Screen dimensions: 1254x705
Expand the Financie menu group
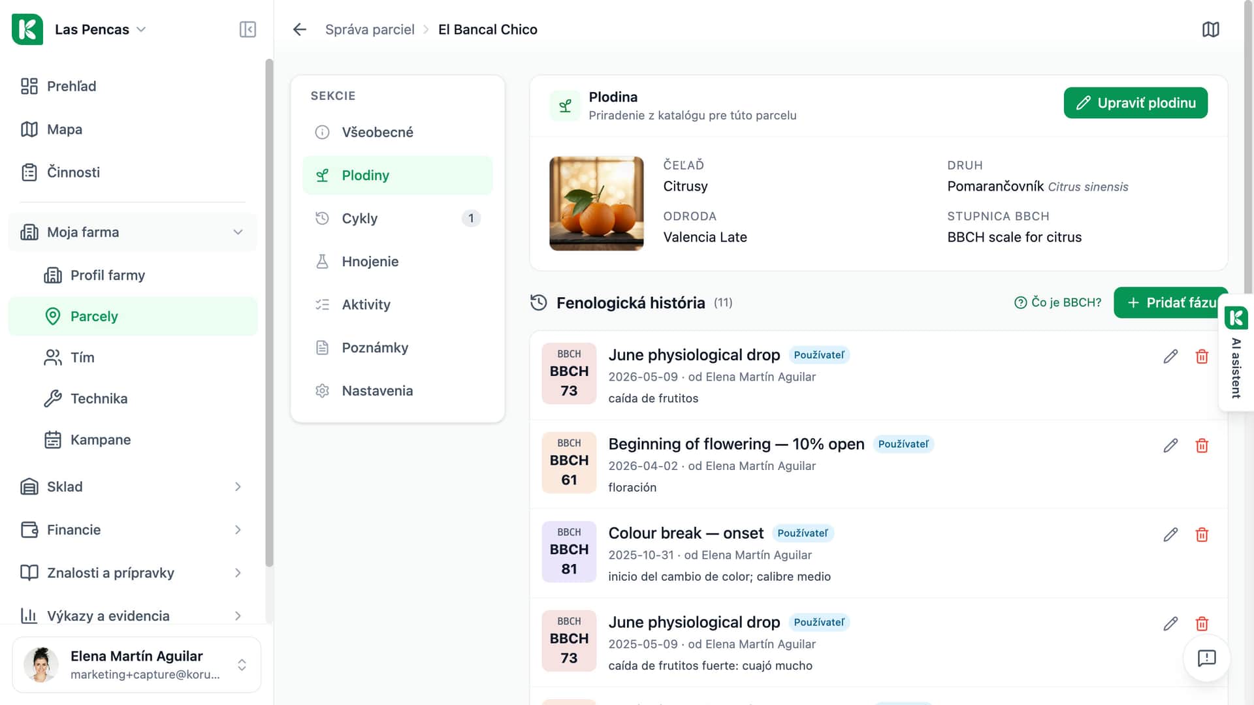pyautogui.click(x=133, y=530)
